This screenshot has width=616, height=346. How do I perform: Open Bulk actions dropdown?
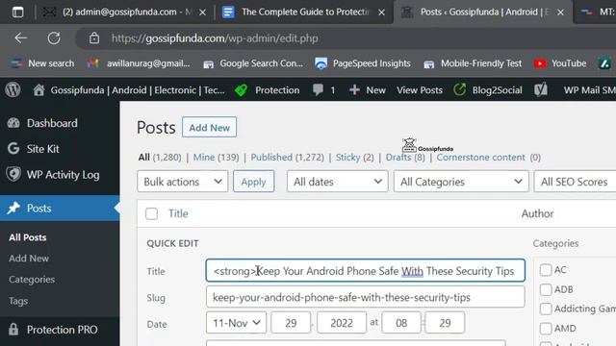tap(183, 182)
